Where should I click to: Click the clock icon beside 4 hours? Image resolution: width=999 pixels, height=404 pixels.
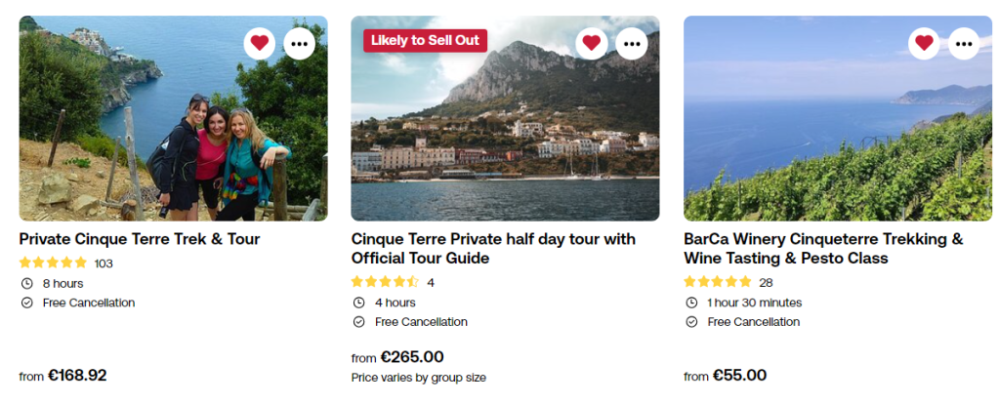(359, 303)
